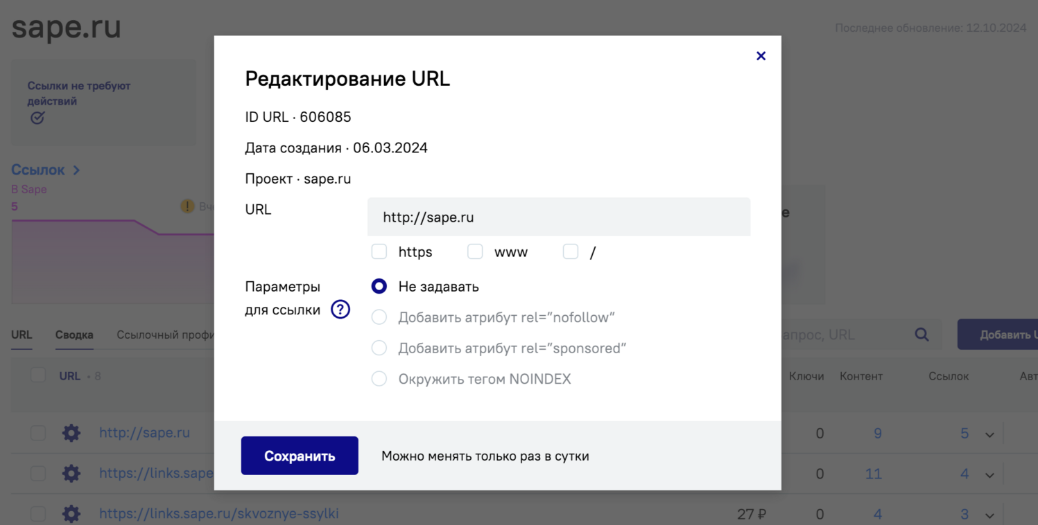The image size is (1038, 525).
Task: Select the rel="sponsored" radio option
Action: pos(379,348)
